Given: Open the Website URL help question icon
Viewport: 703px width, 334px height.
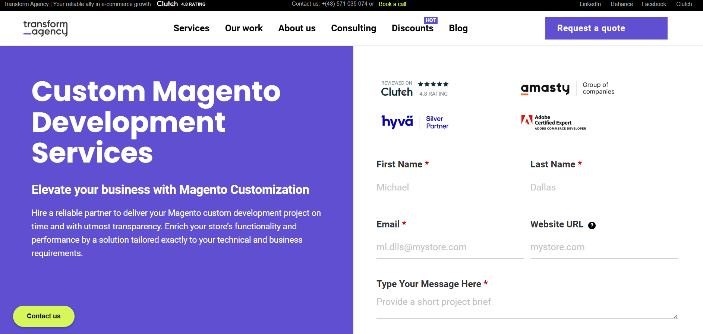Looking at the screenshot, I should click(592, 225).
